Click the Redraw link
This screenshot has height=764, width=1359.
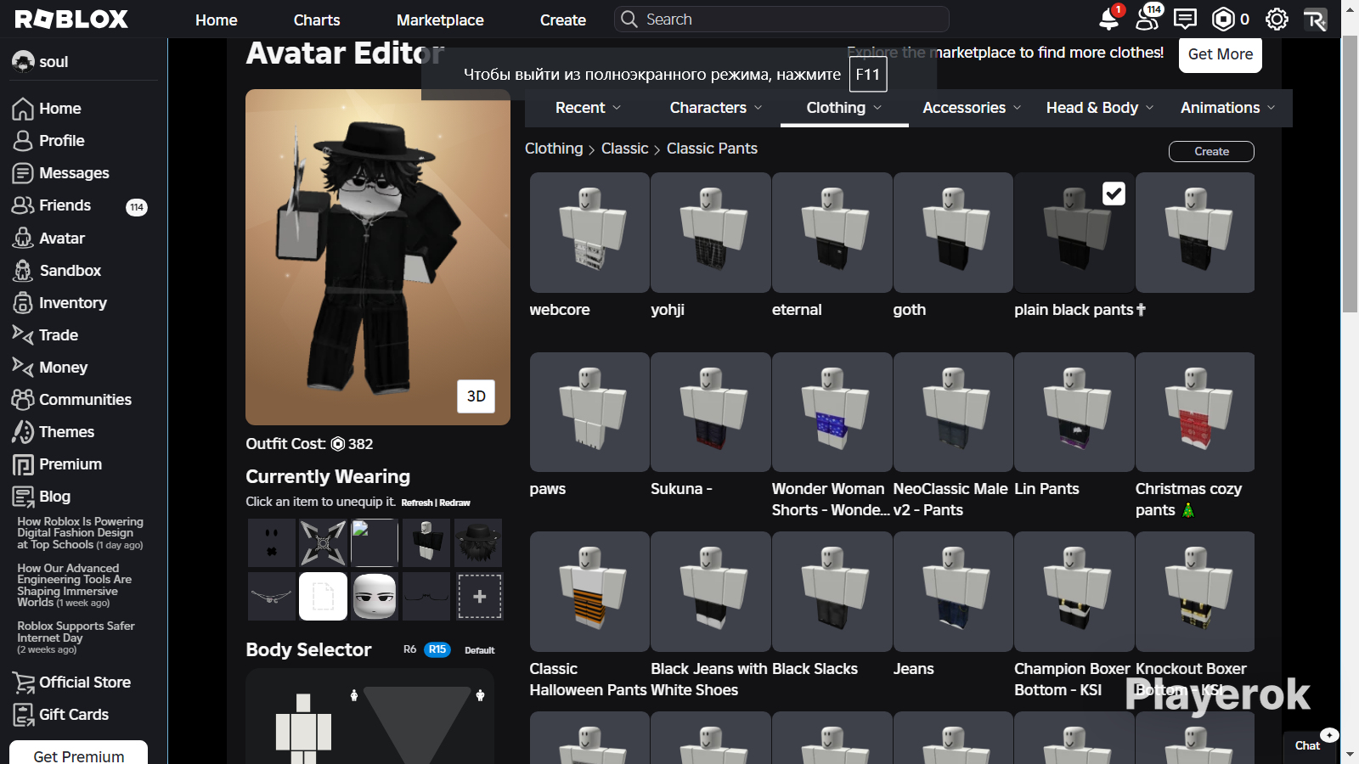click(454, 503)
